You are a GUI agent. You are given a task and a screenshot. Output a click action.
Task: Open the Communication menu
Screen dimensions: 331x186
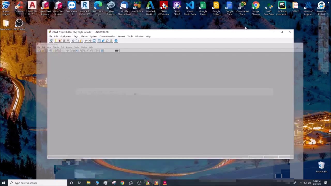point(107,36)
